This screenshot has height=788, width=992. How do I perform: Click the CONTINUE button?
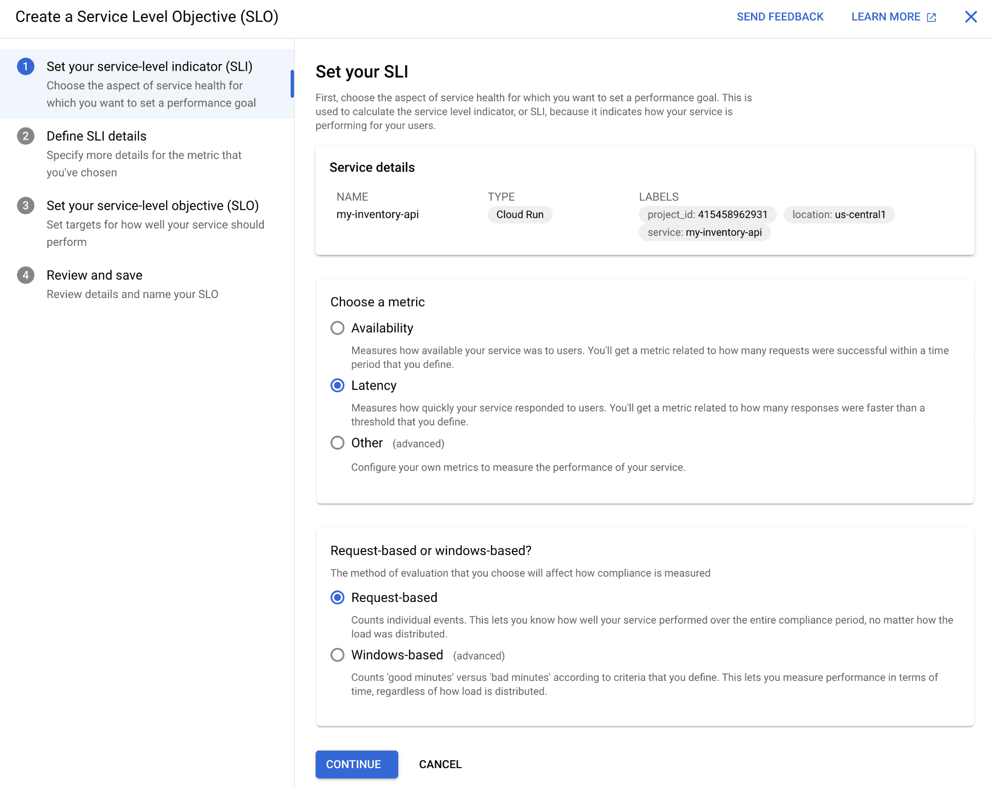coord(356,764)
